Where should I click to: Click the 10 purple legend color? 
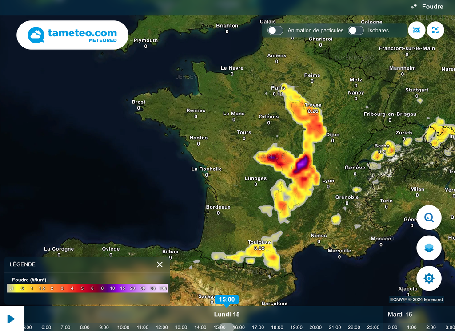(x=112, y=288)
